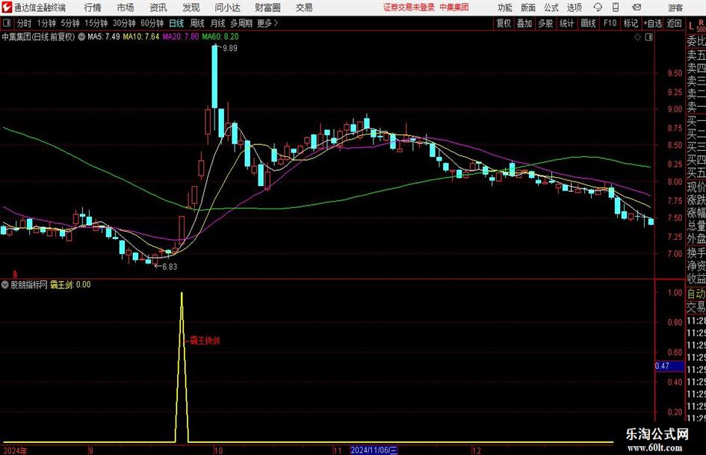Image resolution: width=706 pixels, height=455 pixels.
Task: Open the 交易 menu
Action: (304, 7)
